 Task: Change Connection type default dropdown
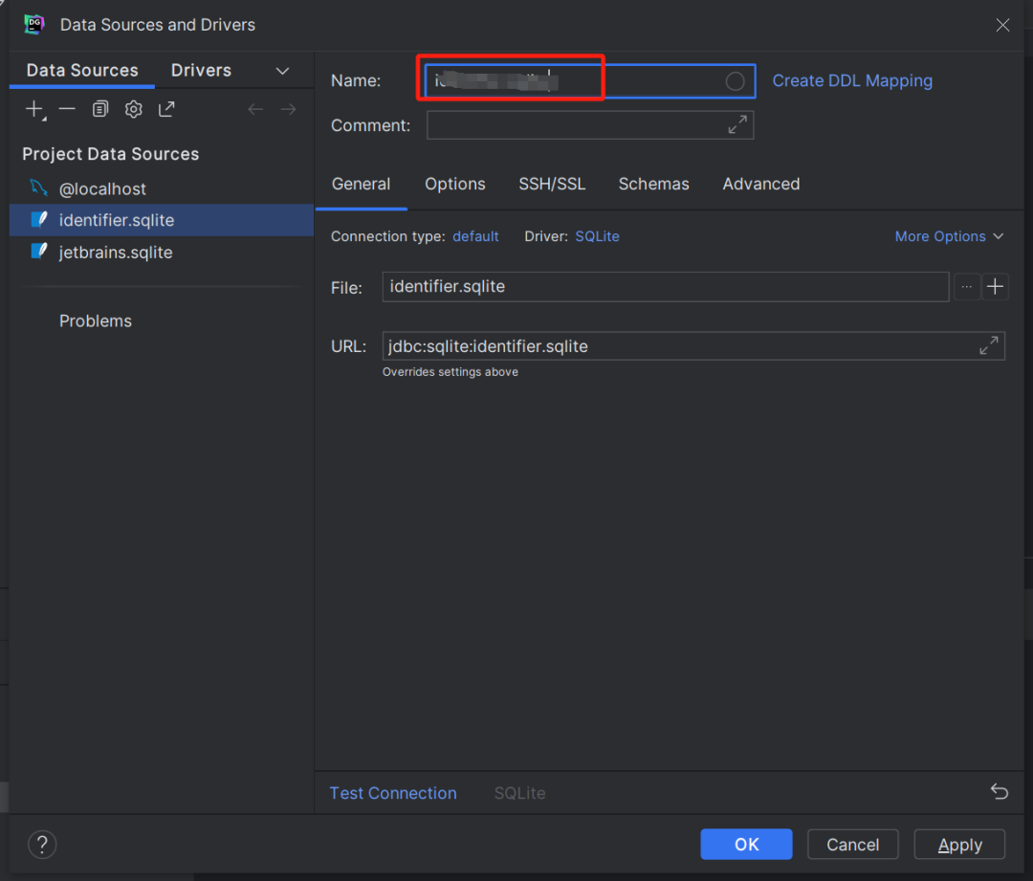475,236
